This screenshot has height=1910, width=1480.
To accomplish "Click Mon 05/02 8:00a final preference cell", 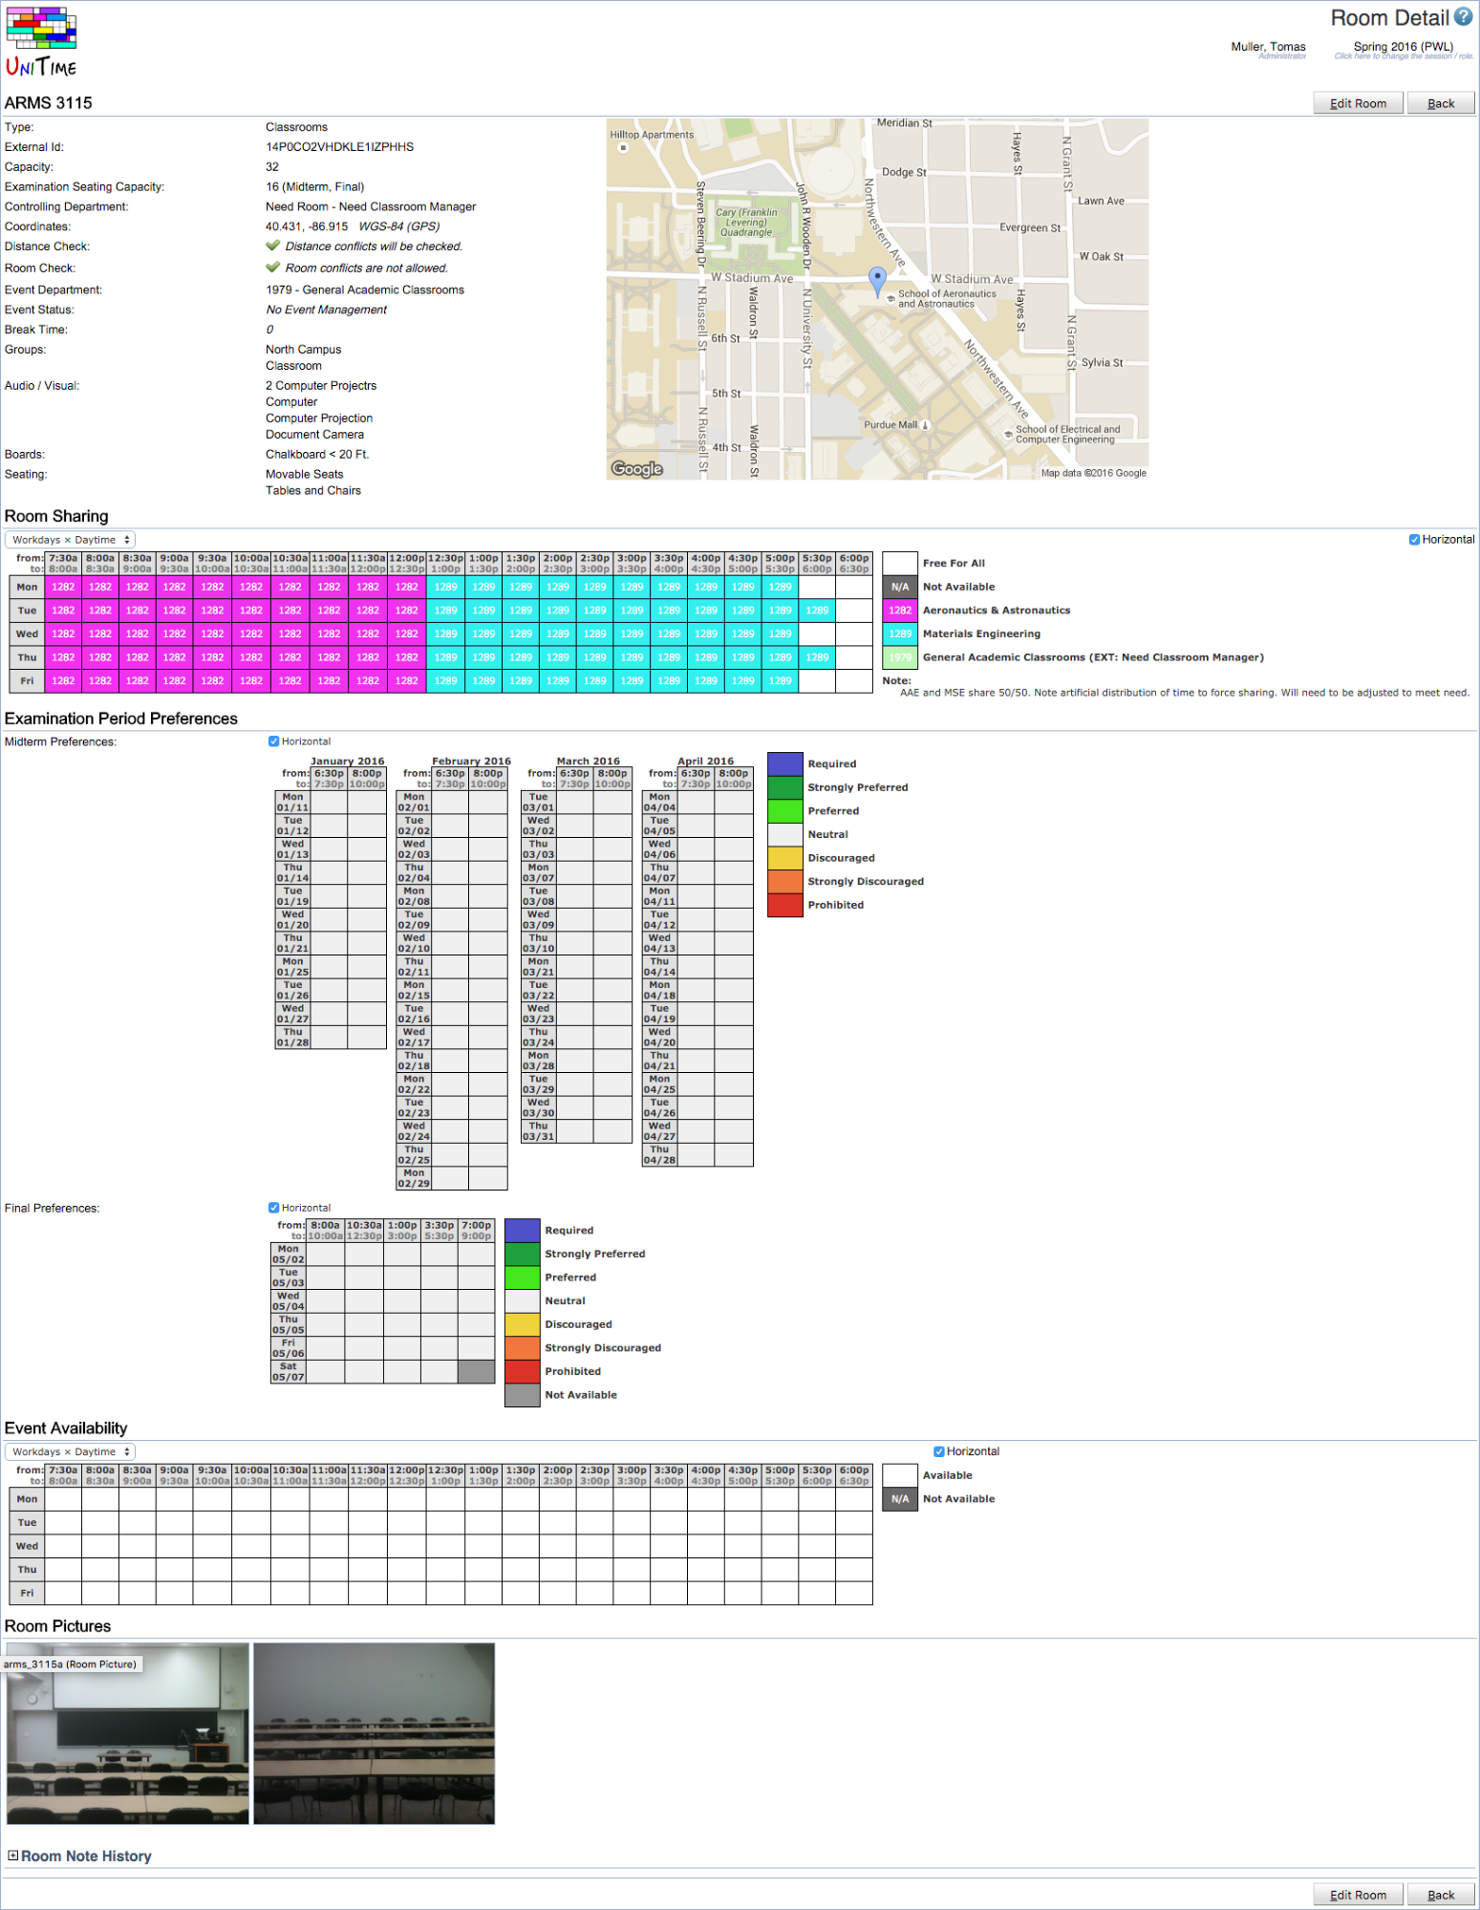I will (325, 1254).
